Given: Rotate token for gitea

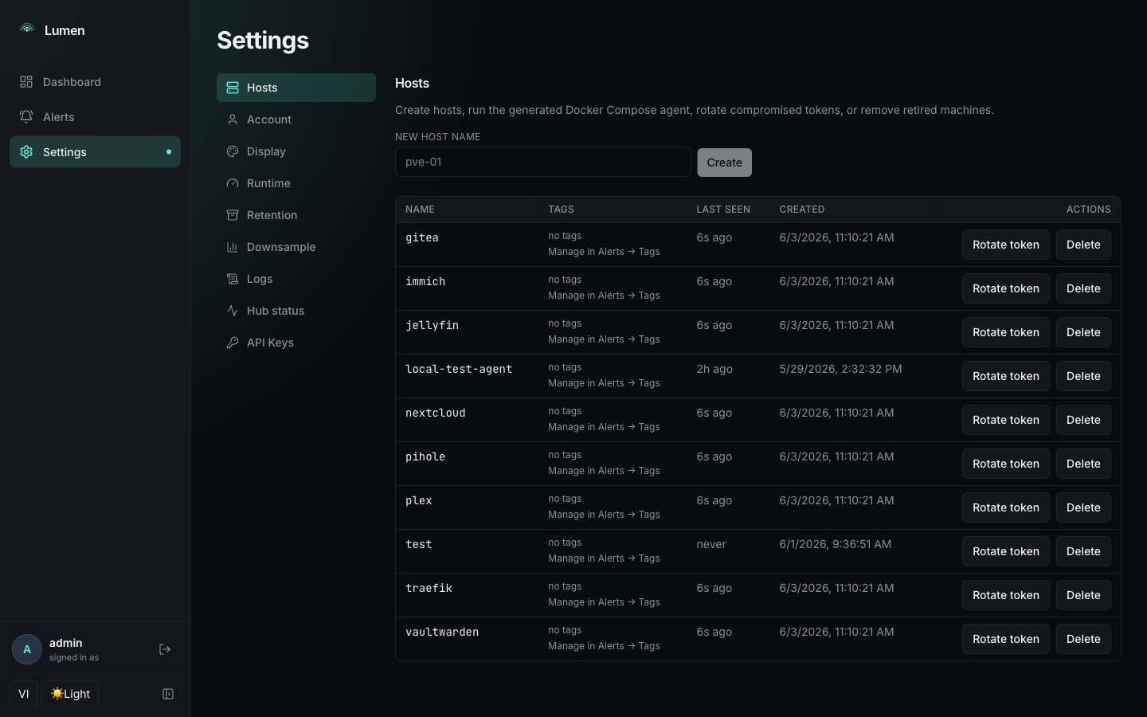Looking at the screenshot, I should [1006, 245].
